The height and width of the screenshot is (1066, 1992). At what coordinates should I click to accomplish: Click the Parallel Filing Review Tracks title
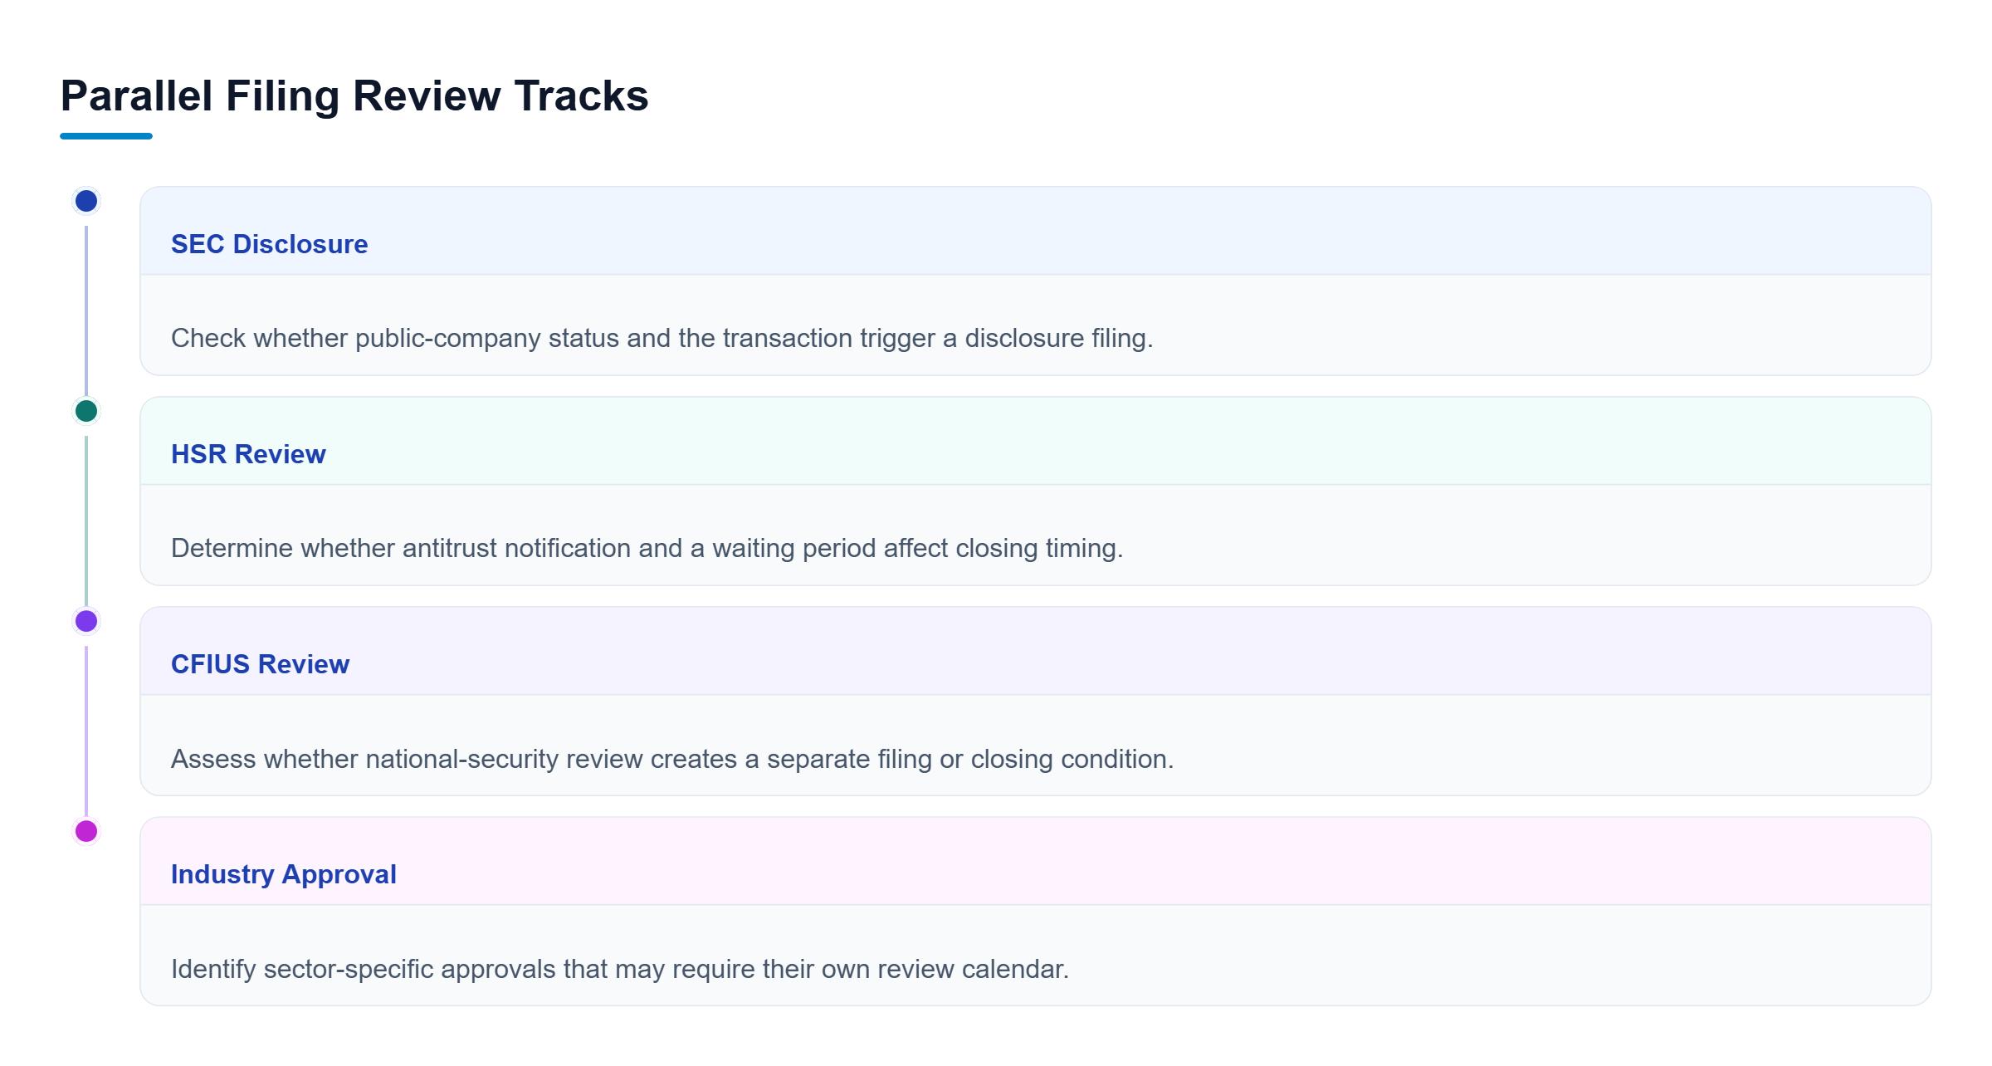click(354, 95)
